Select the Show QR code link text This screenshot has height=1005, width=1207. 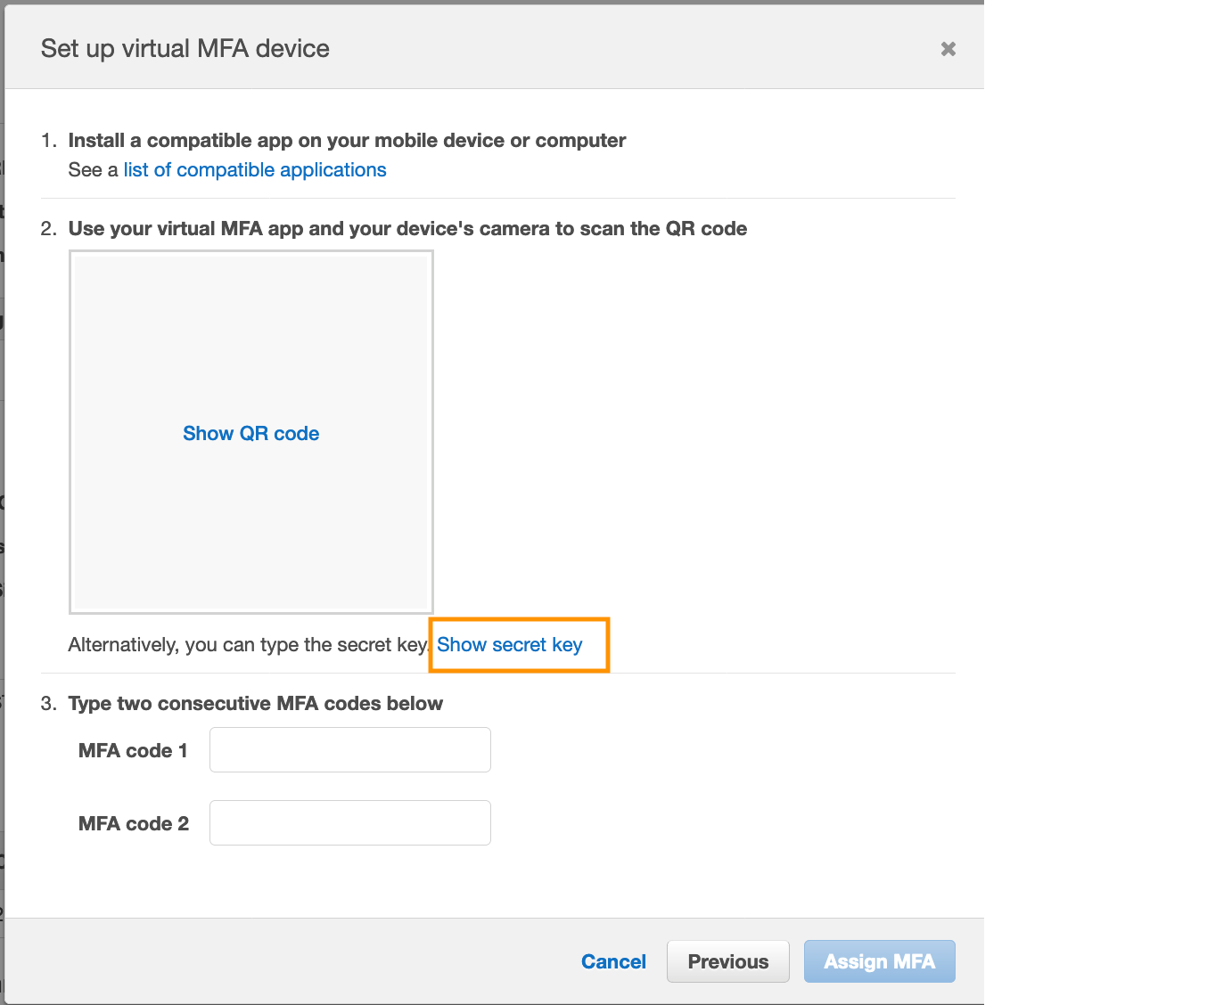(250, 433)
